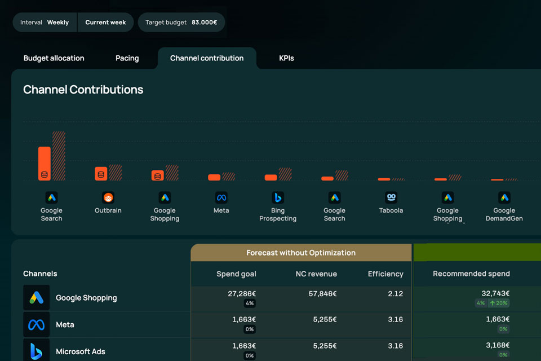The image size is (541, 361).
Task: Click the Forecast without Optimization header
Action: coord(301,253)
